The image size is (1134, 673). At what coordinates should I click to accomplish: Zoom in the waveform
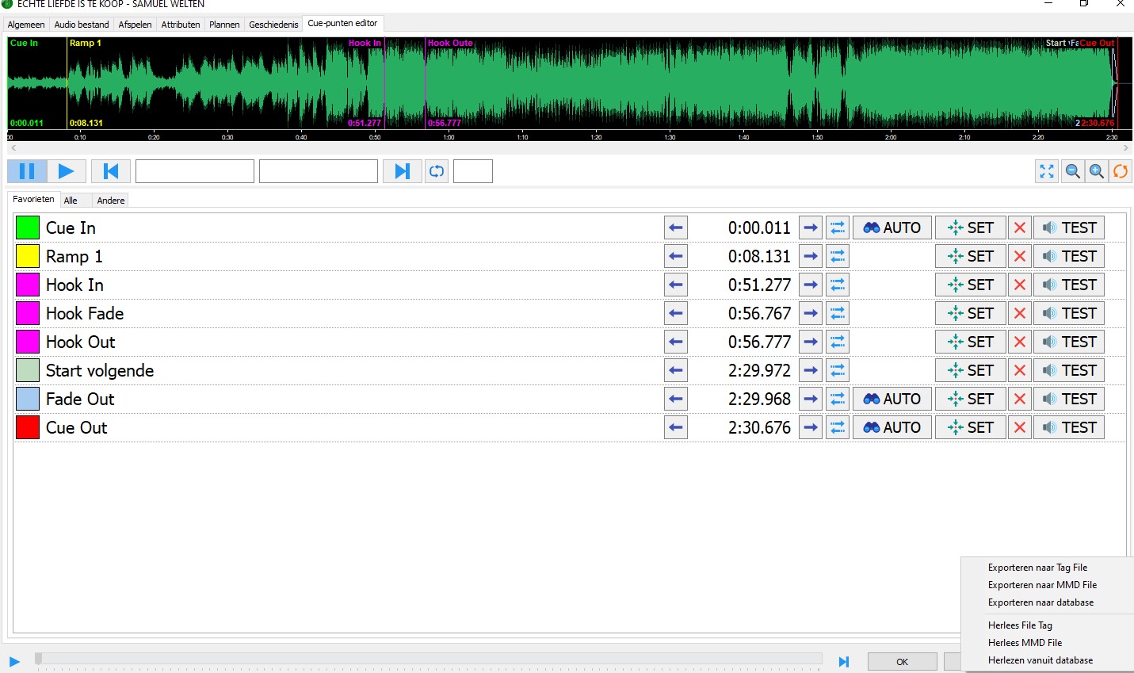pyautogui.click(x=1097, y=171)
